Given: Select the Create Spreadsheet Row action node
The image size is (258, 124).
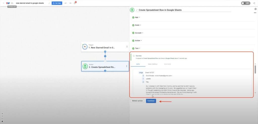Looking at the screenshot, I should tap(105, 66).
